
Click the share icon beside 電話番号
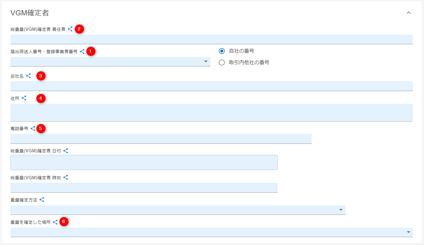33,129
